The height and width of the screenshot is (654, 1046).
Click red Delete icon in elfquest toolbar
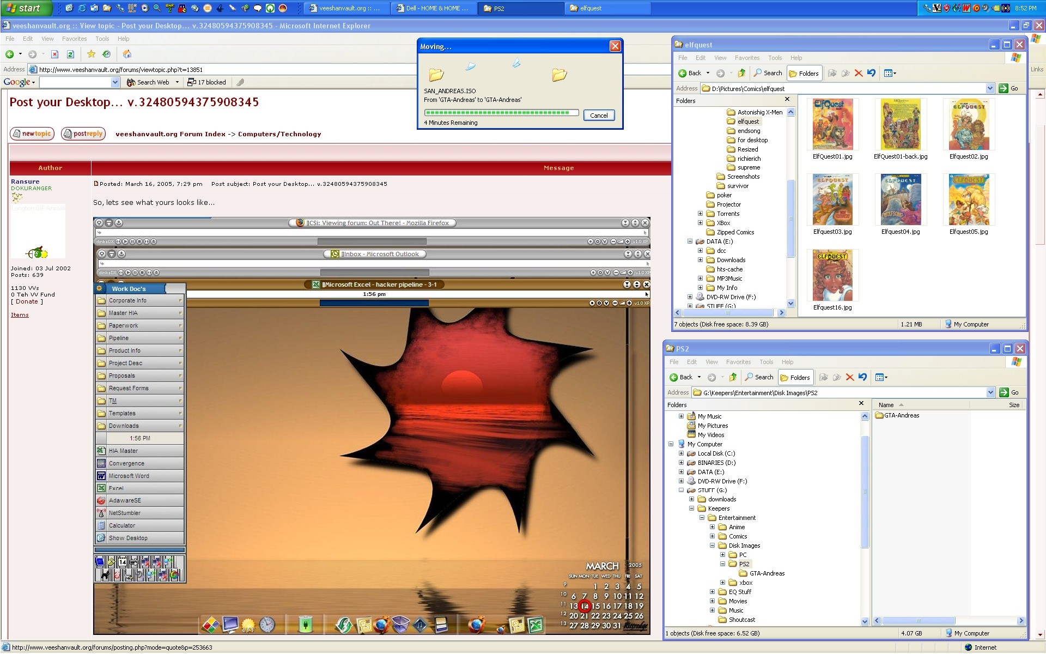[859, 73]
